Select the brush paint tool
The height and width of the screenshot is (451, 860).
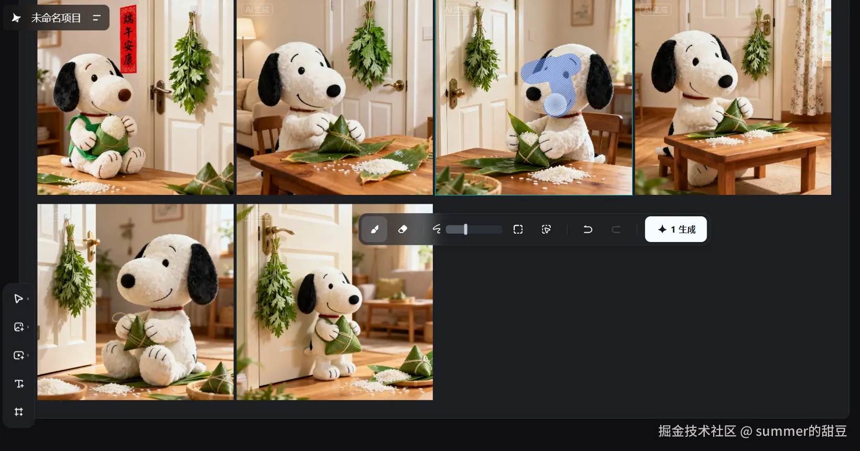[375, 229]
